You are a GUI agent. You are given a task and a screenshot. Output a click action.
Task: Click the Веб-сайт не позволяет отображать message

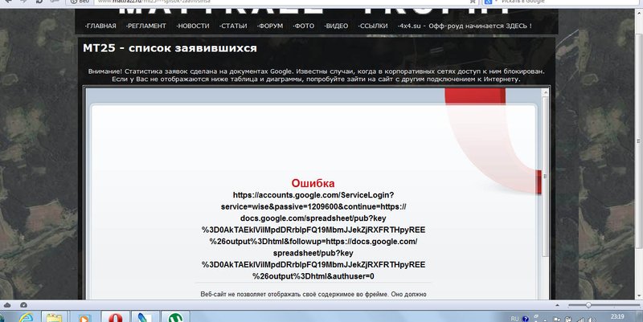[313, 294]
